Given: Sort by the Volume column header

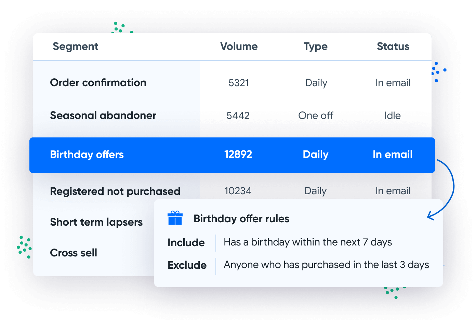Looking at the screenshot, I should tap(239, 46).
